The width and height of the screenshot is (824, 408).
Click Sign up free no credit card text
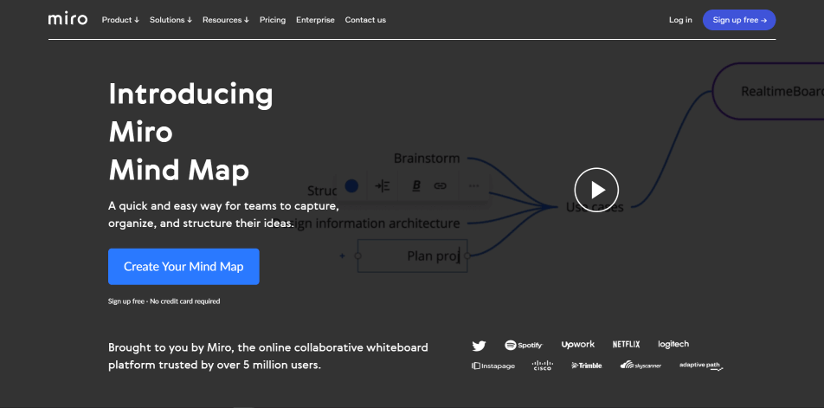click(164, 301)
